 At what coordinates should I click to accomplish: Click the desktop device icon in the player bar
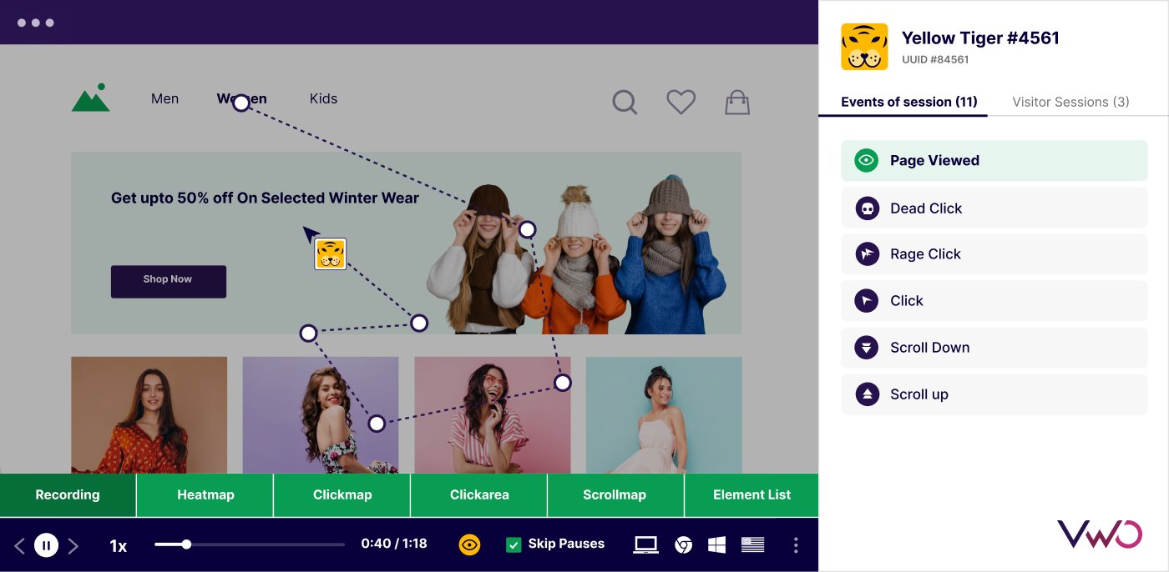tap(645, 544)
